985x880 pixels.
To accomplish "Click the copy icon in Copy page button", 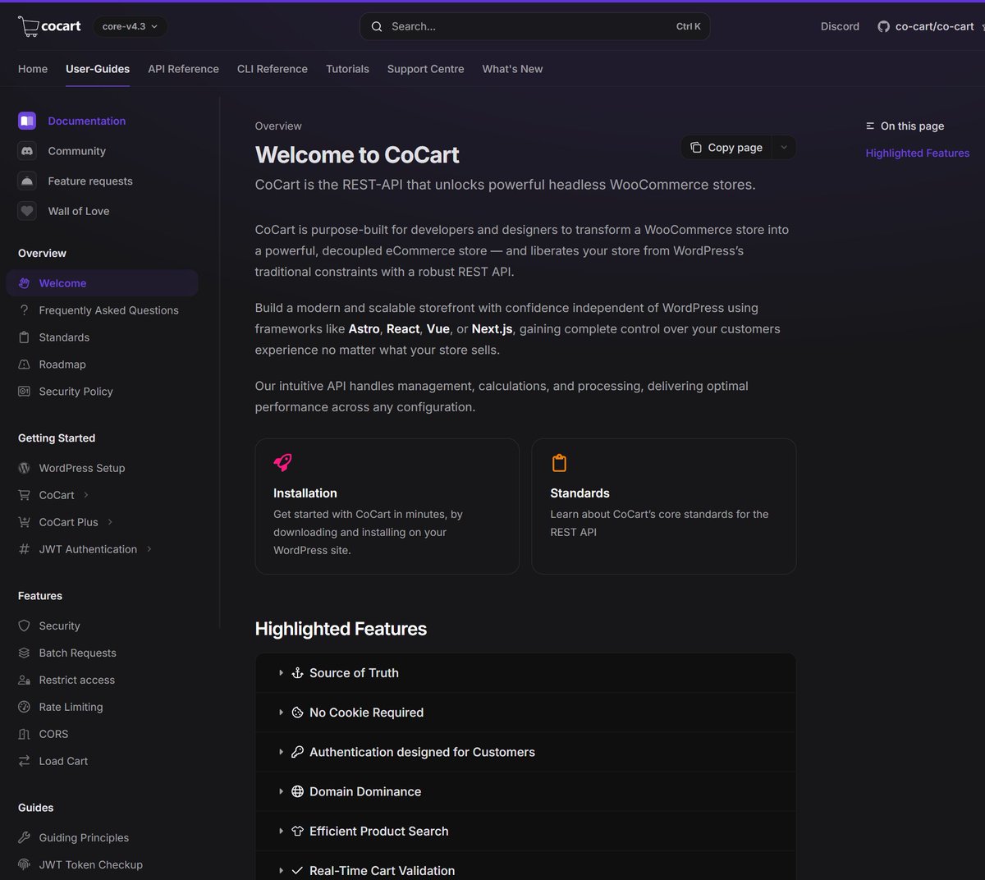I will click(696, 147).
